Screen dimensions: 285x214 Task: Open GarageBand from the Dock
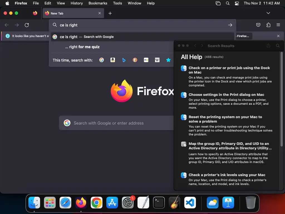tap(175, 202)
